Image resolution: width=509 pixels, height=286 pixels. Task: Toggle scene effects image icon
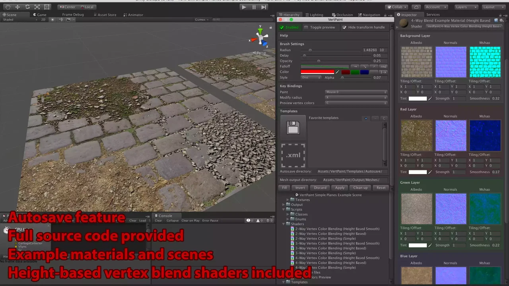(68, 19)
